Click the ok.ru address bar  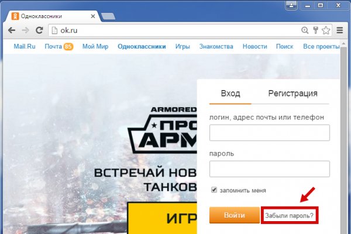pyautogui.click(x=175, y=30)
